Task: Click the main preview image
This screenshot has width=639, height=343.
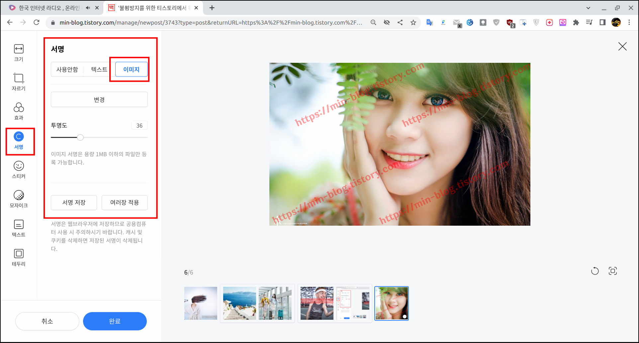Action: click(400, 144)
